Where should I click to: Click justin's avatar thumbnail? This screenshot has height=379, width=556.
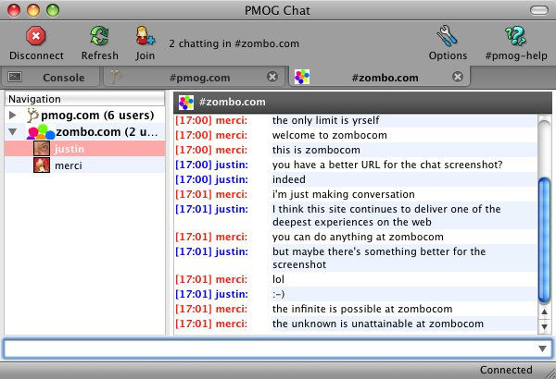tap(42, 149)
